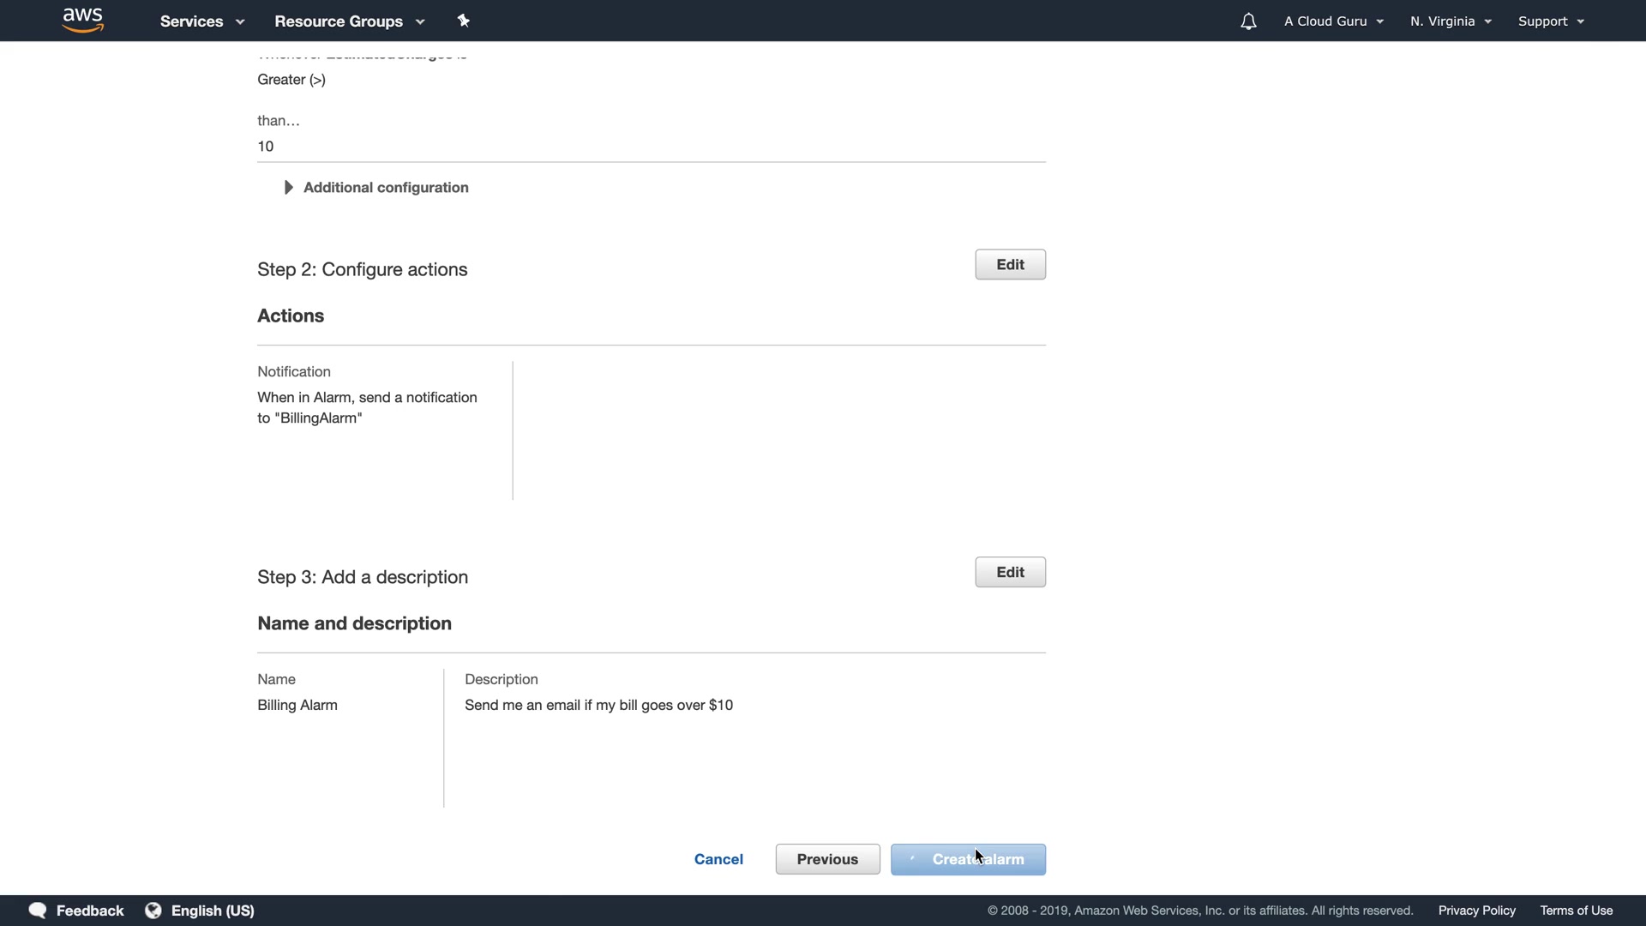Open the Resource Groups dropdown
Image resolution: width=1646 pixels, height=926 pixels.
tap(349, 21)
